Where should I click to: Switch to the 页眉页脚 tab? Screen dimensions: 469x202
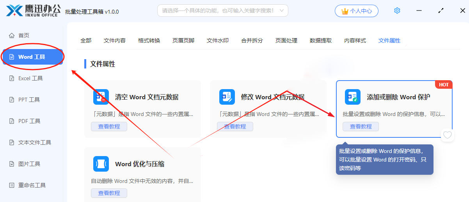tap(183, 40)
